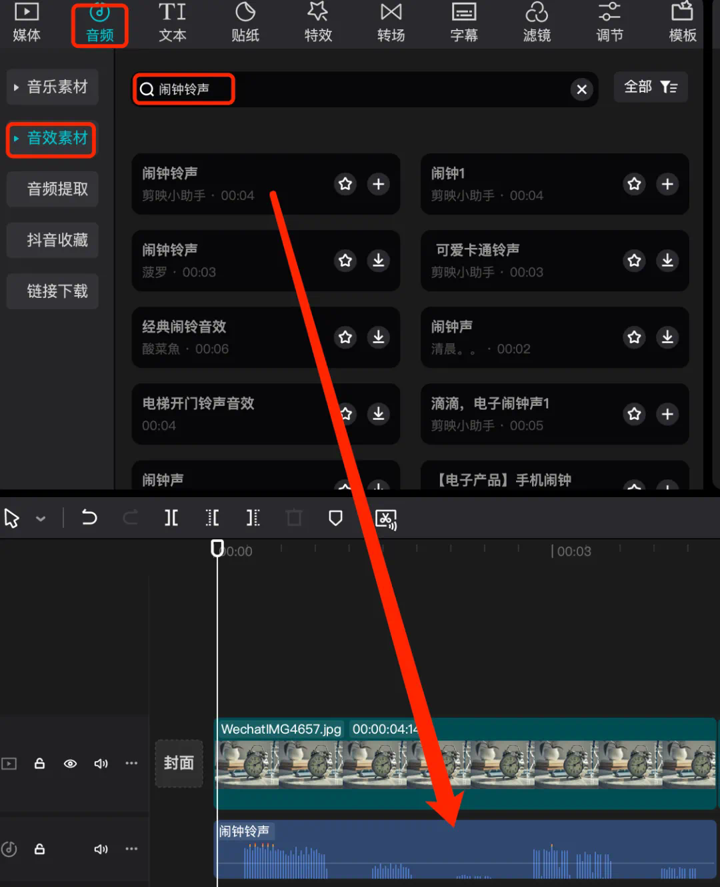The image size is (720, 887).
Task: Clear the search box text
Action: pyautogui.click(x=581, y=89)
